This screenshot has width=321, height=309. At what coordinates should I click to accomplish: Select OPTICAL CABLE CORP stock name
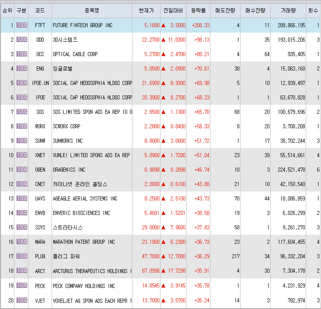click(75, 54)
